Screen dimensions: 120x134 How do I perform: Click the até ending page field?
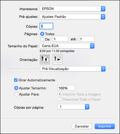coord(87,39)
